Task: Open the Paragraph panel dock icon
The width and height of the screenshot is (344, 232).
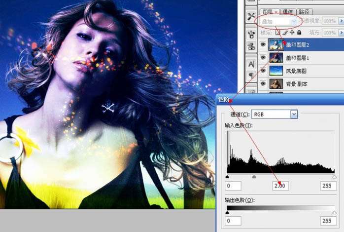Action: (x=251, y=76)
